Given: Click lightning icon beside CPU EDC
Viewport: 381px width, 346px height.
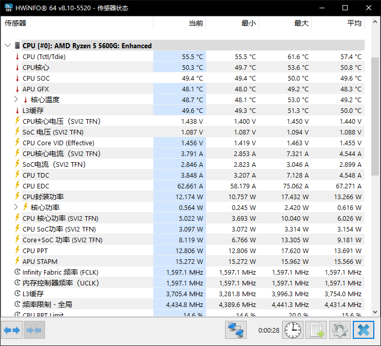Looking at the screenshot, I should [17, 186].
